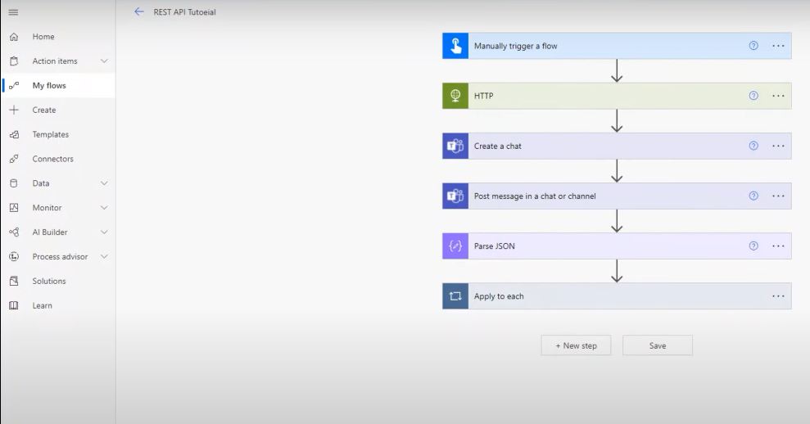
Task: Click the Save button
Action: (x=658, y=345)
